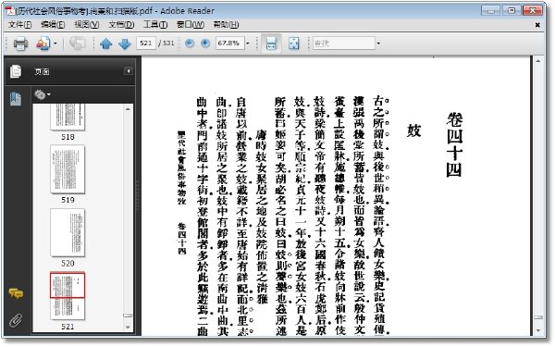Click the Adobe PDF icon in the title bar
The height and width of the screenshot is (347, 555).
click(x=10, y=10)
